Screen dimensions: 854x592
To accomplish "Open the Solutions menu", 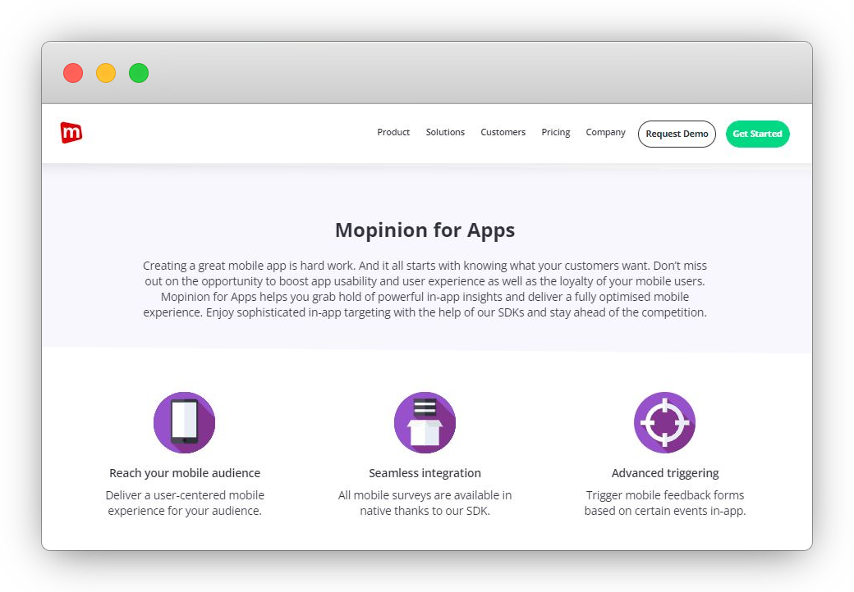I will pos(445,132).
